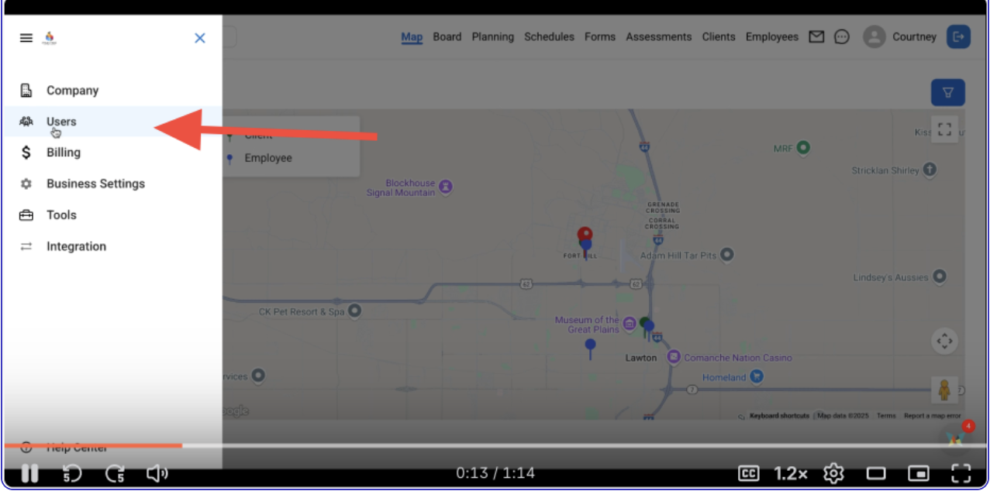This screenshot has width=997, height=491.
Task: Mute the video volume
Action: 157,473
